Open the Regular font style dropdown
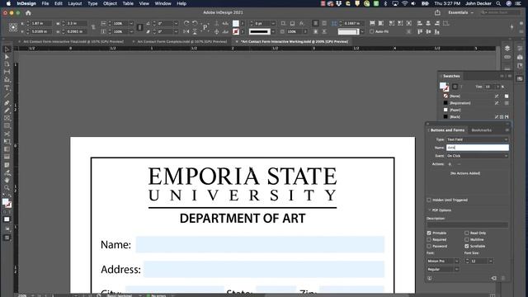This screenshot has height=297, width=528. click(443, 270)
